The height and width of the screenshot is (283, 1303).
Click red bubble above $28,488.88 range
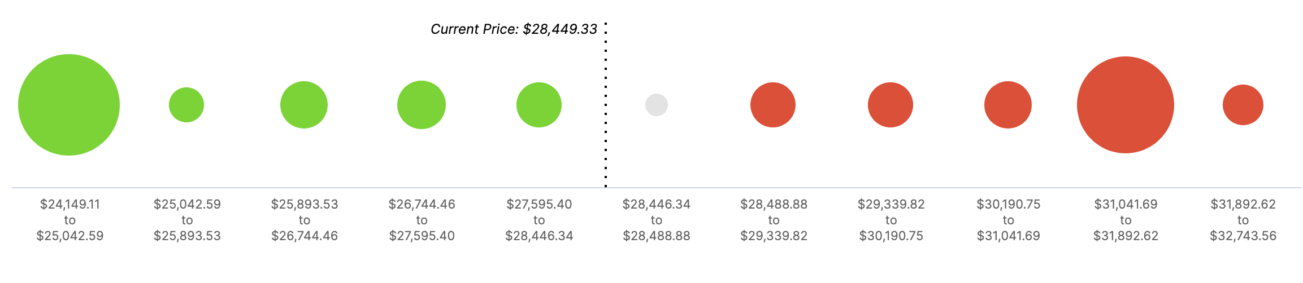tap(773, 105)
